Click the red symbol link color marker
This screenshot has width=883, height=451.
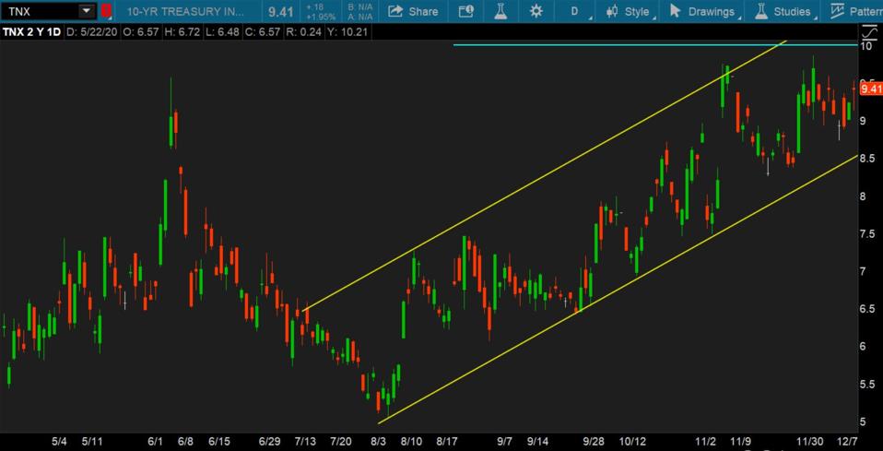point(107,11)
